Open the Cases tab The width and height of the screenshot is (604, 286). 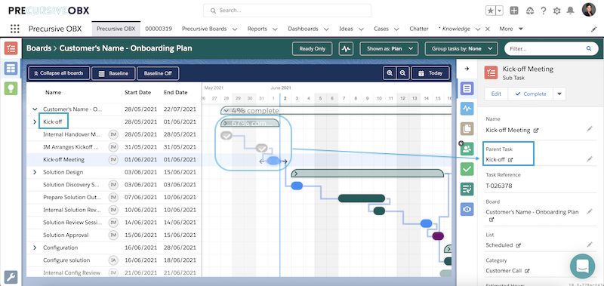coord(381,29)
